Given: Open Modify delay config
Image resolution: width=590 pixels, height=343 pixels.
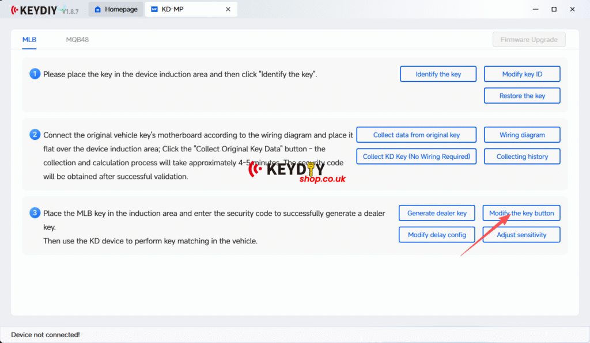Looking at the screenshot, I should [437, 235].
